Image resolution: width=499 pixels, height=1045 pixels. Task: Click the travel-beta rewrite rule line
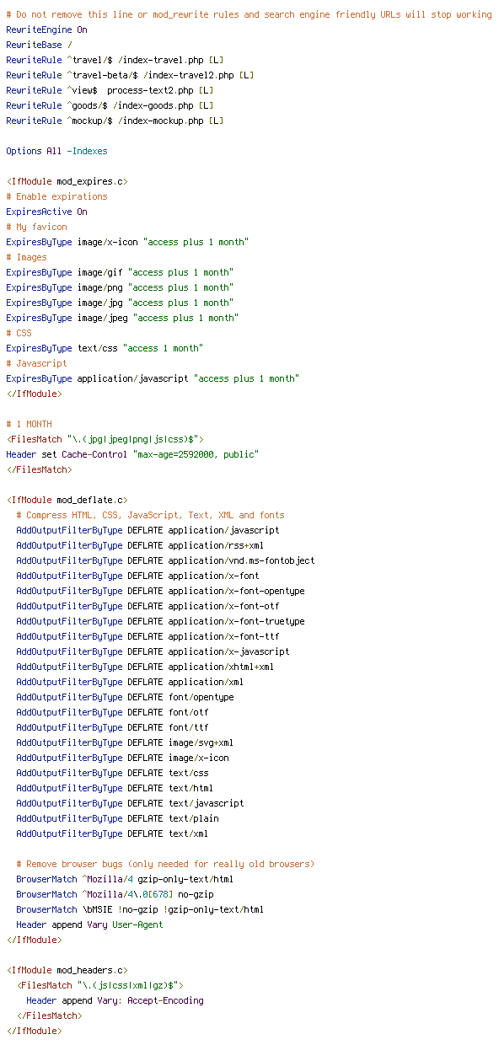point(130,75)
